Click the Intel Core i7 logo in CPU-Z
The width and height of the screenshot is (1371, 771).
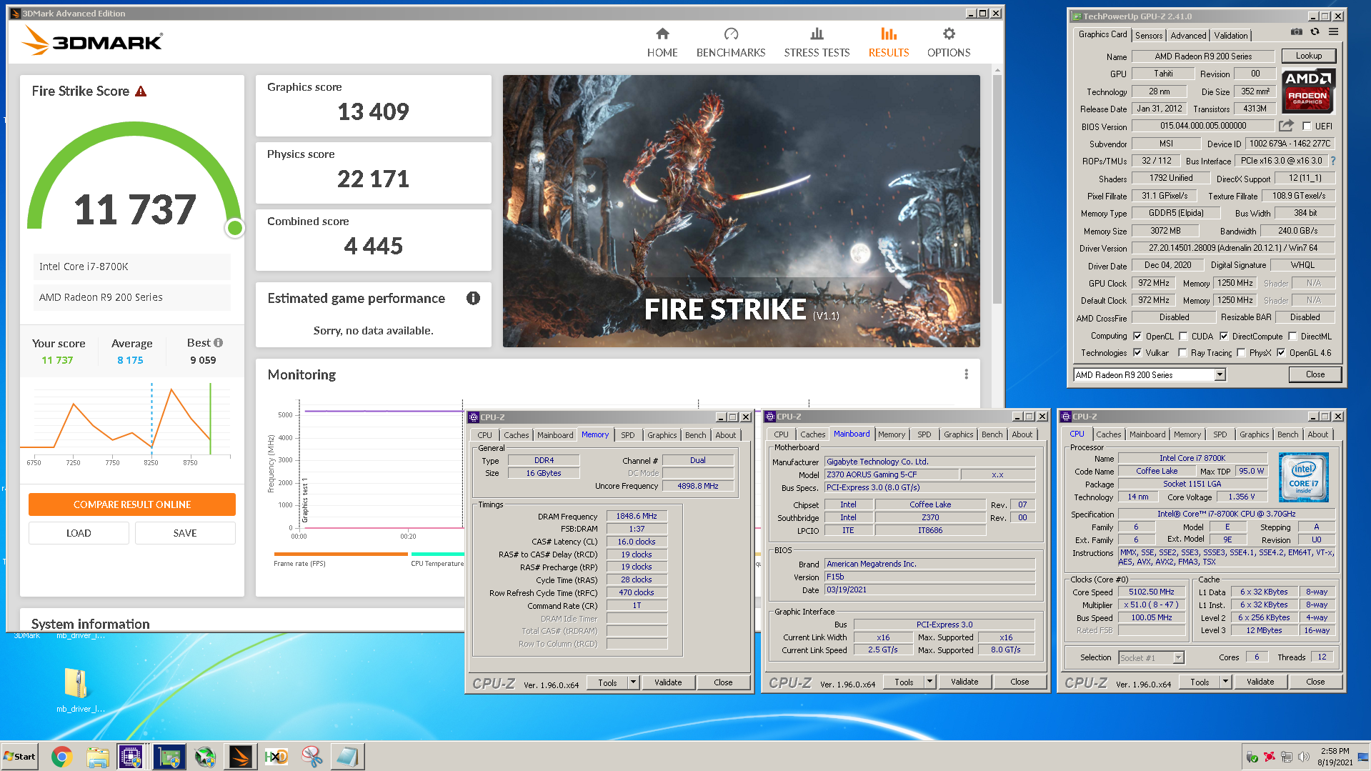(x=1303, y=477)
